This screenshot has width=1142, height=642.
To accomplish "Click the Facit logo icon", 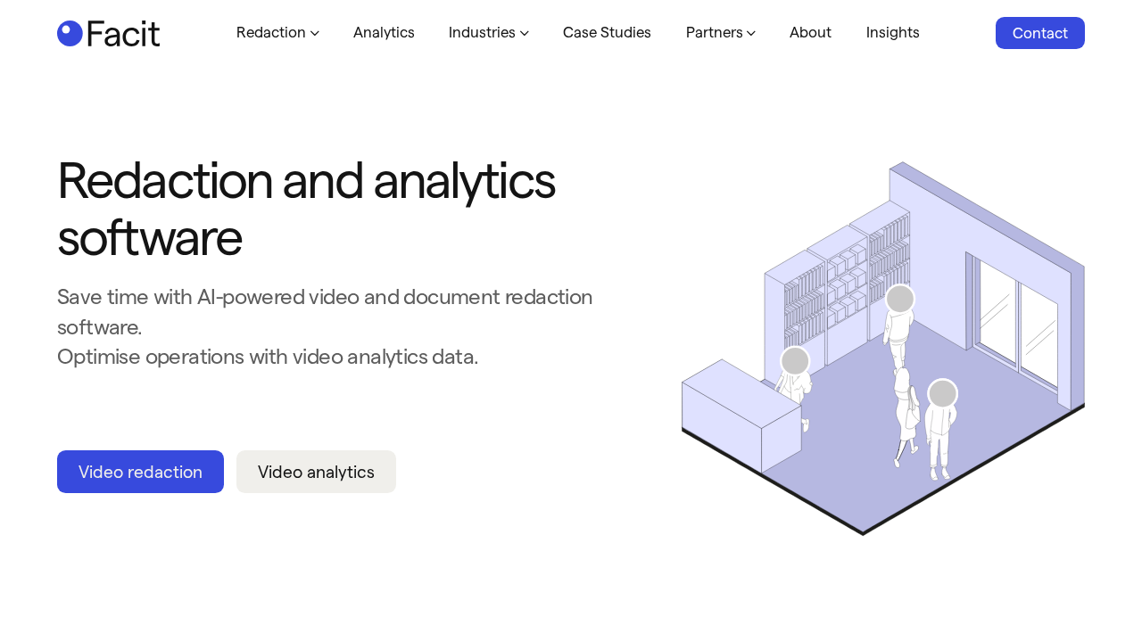I will tap(69, 31).
